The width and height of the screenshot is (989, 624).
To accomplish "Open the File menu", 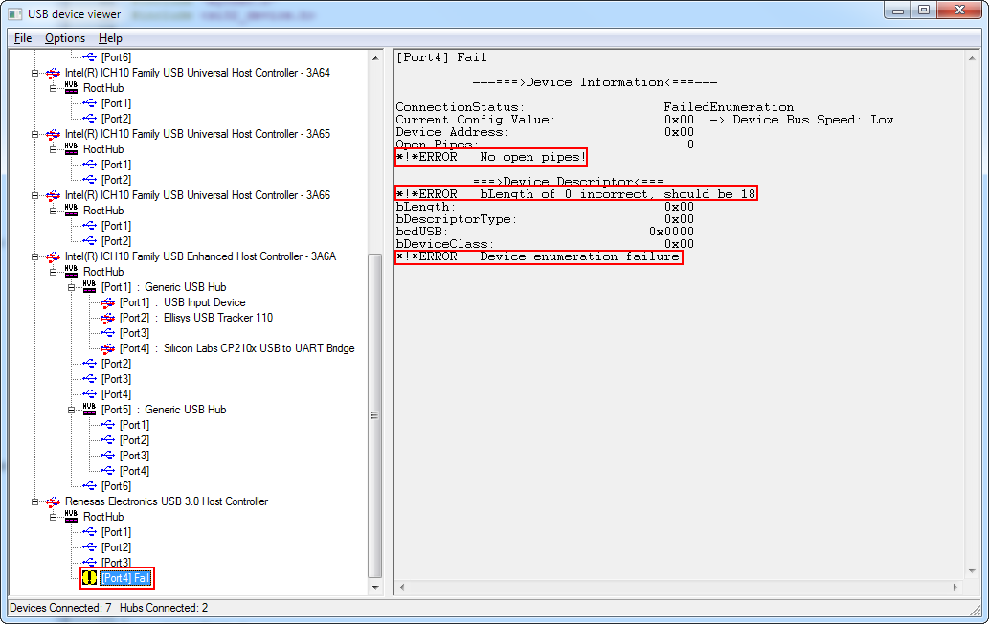I will (23, 38).
